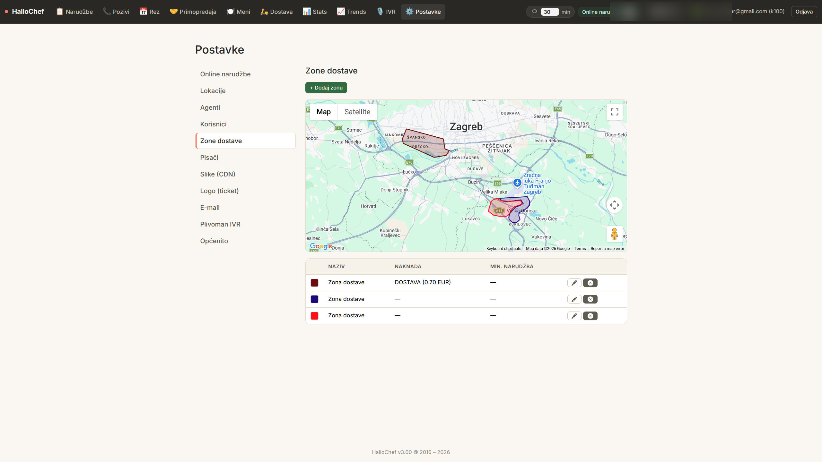Open the Narudžbe menu in top navigation

tap(74, 12)
